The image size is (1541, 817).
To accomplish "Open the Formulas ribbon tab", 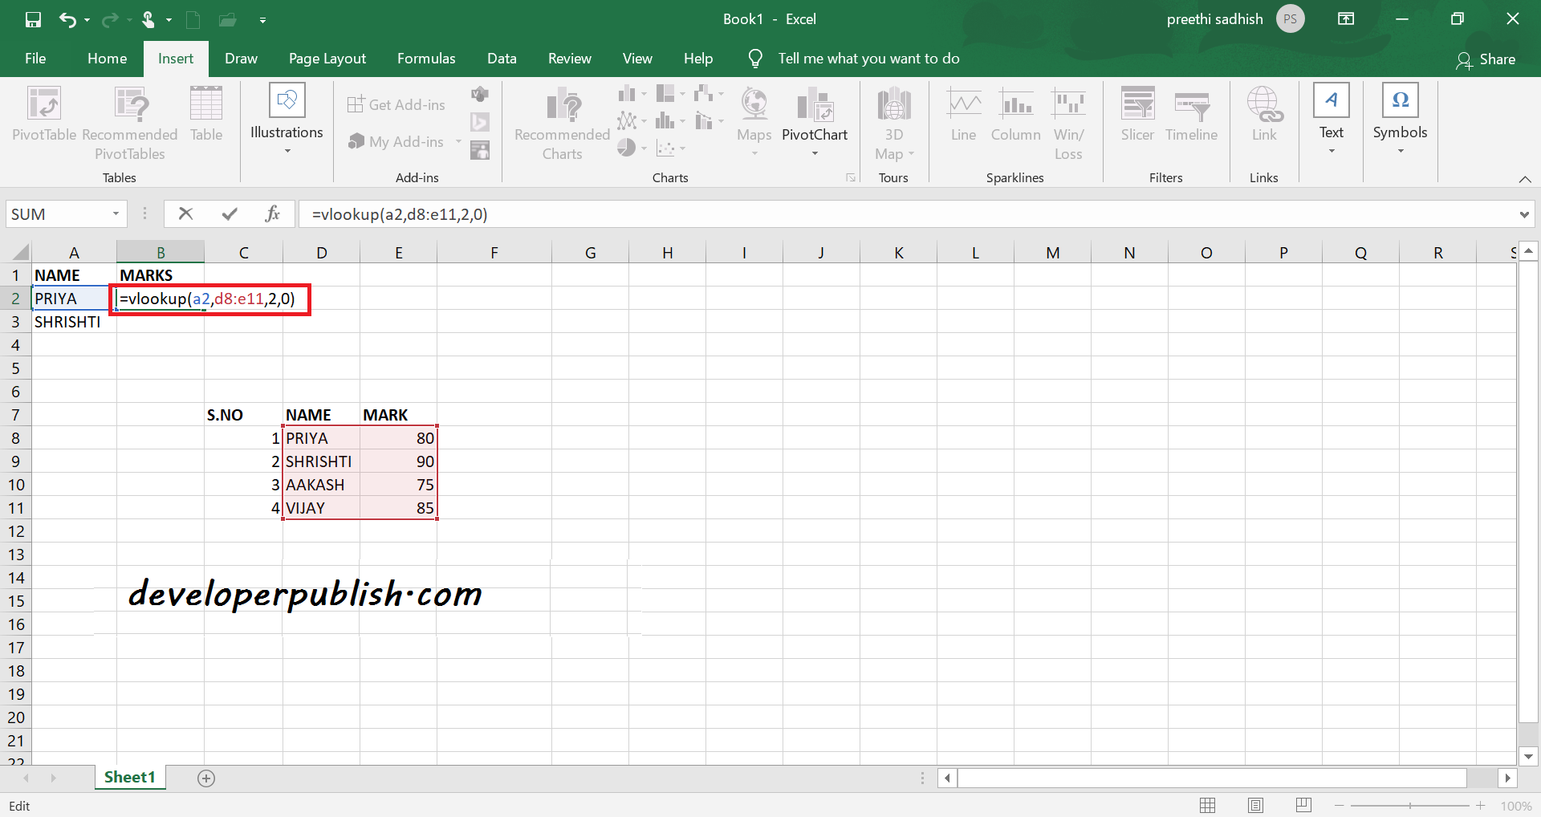I will [x=426, y=59].
